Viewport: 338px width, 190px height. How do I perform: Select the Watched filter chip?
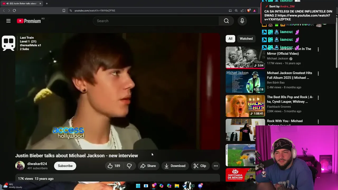pyautogui.click(x=246, y=39)
